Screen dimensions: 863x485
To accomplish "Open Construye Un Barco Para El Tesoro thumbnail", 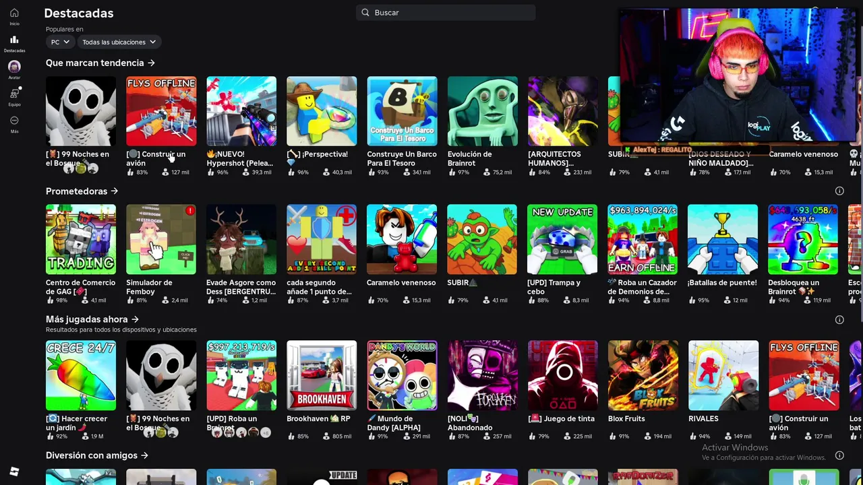I will 402,111.
